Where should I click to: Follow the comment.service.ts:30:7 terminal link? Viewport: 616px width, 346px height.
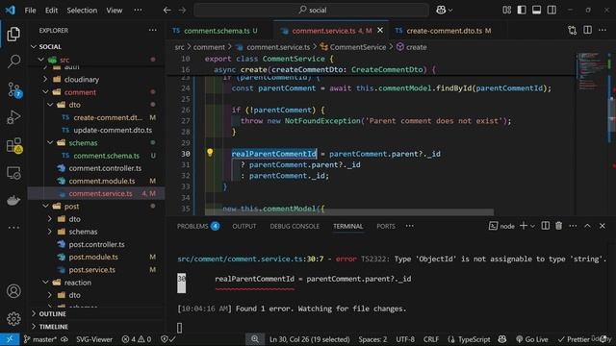250,259
